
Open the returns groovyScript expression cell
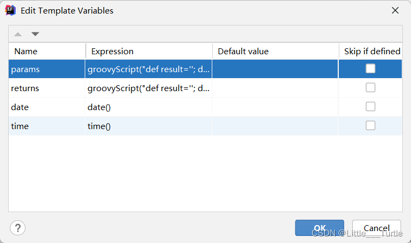pos(148,88)
